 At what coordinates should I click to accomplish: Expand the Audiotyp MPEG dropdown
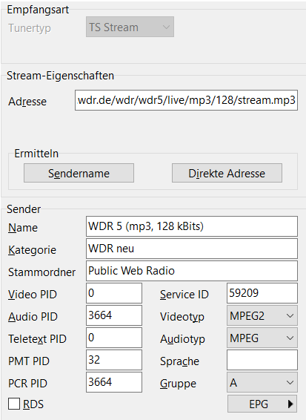262,338
